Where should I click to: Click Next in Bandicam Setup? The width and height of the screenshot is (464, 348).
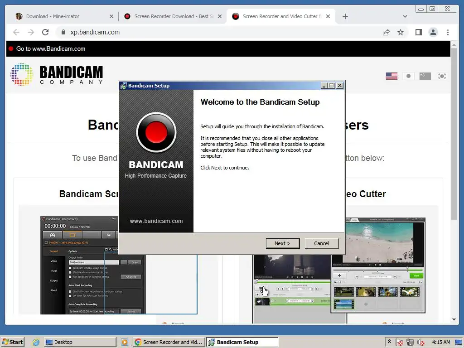click(283, 243)
